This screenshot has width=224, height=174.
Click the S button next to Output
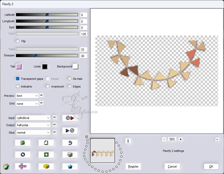click(55, 125)
